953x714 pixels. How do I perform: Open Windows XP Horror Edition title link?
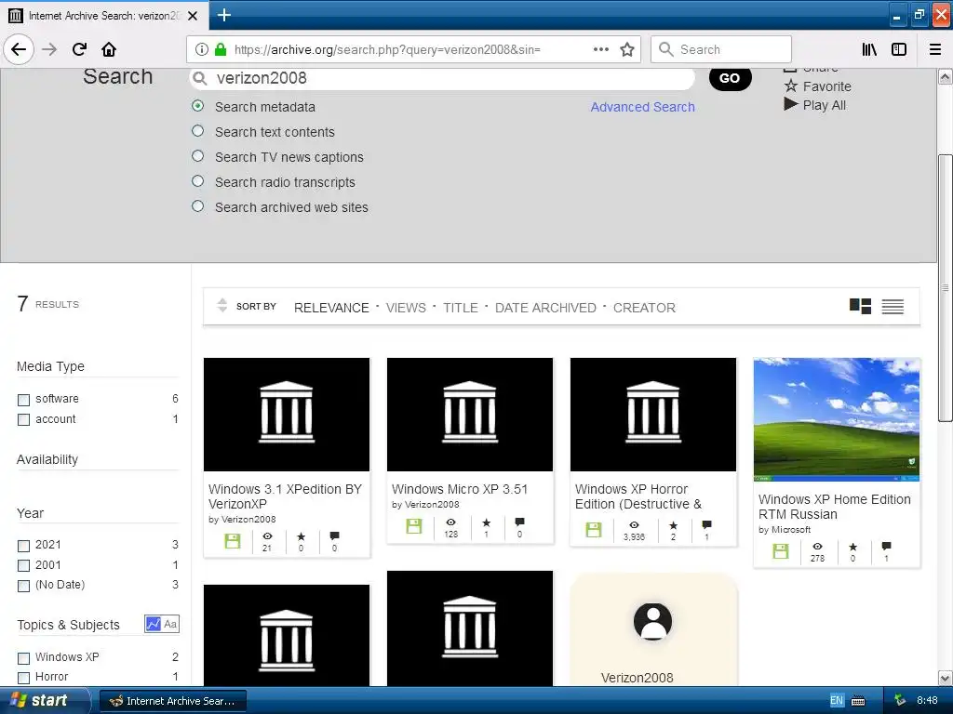(638, 496)
